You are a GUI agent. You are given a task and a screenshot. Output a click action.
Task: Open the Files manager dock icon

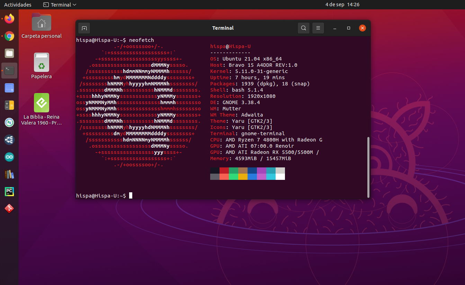click(x=9, y=53)
